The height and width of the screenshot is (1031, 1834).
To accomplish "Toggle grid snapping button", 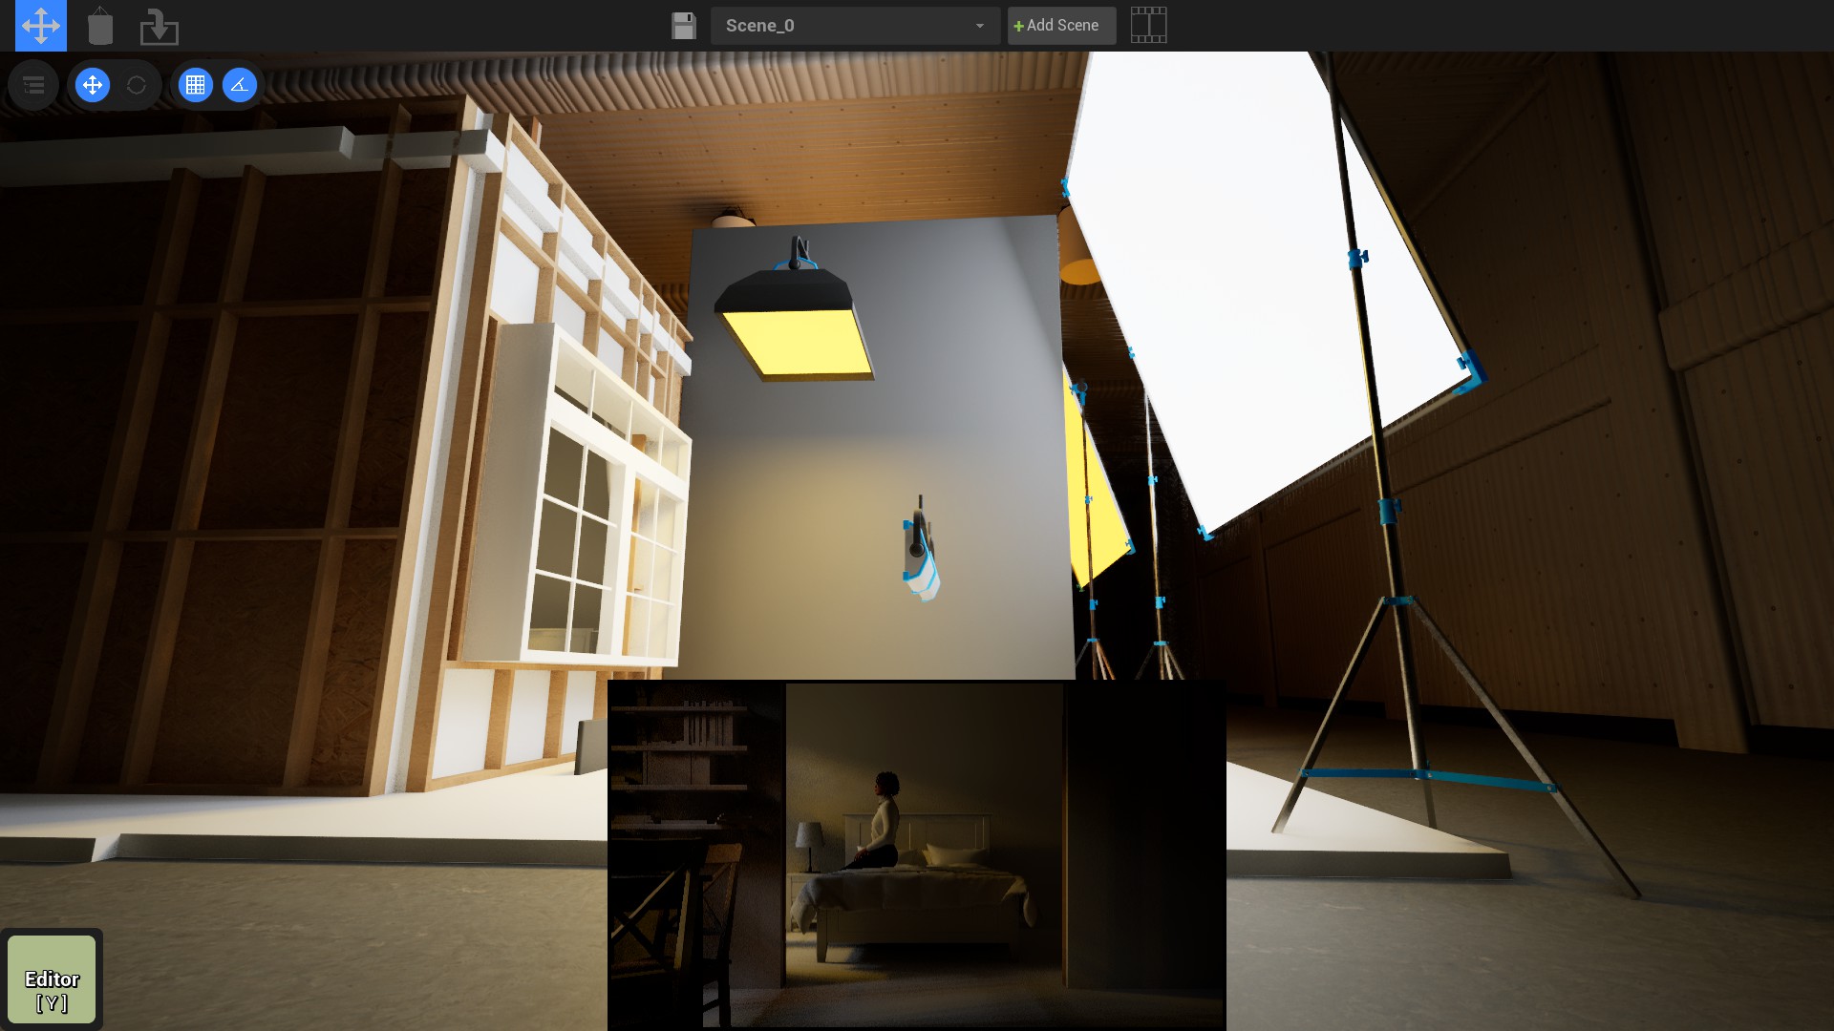I will click(196, 86).
